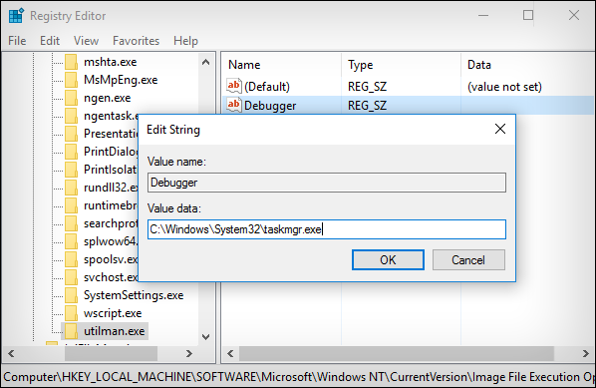596x388 pixels.
Task: Click the Value name field showing Debugger
Action: 327,183
